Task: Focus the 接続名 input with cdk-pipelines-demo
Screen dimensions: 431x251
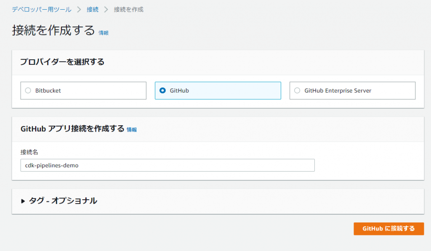Action: tap(168, 165)
